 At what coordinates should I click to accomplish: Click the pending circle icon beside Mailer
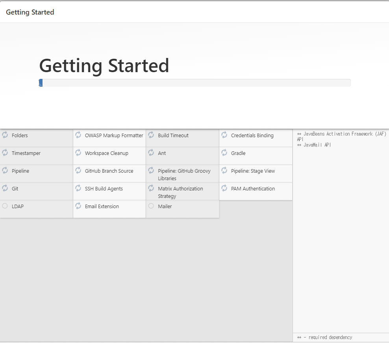151,206
